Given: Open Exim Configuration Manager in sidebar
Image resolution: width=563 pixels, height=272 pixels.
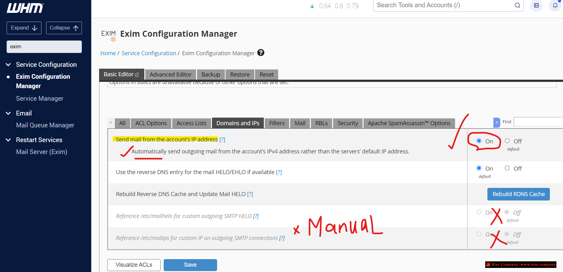Looking at the screenshot, I should pyautogui.click(x=43, y=81).
